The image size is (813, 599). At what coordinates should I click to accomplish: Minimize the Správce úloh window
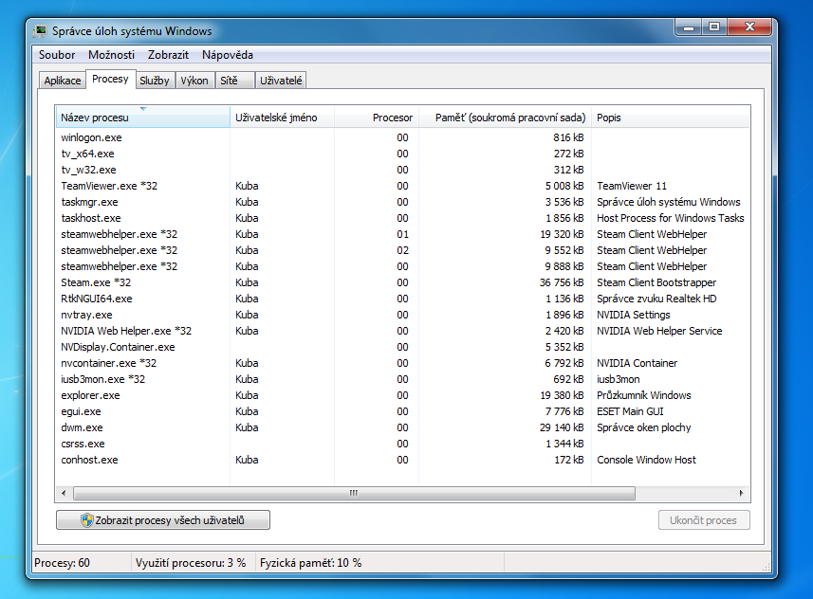[x=689, y=27]
